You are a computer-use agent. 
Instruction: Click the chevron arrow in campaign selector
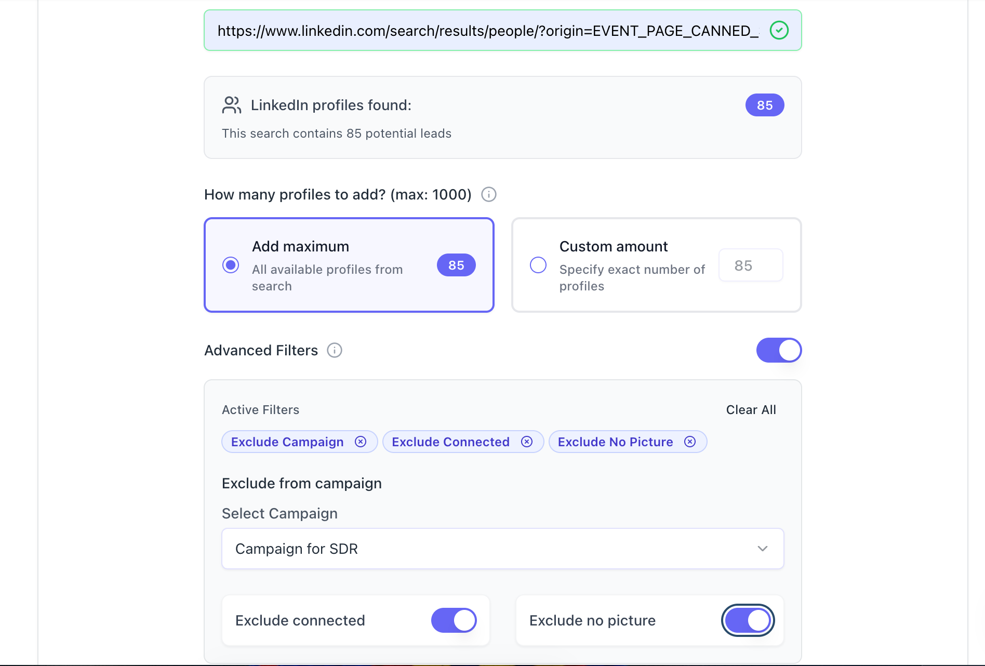(x=762, y=549)
